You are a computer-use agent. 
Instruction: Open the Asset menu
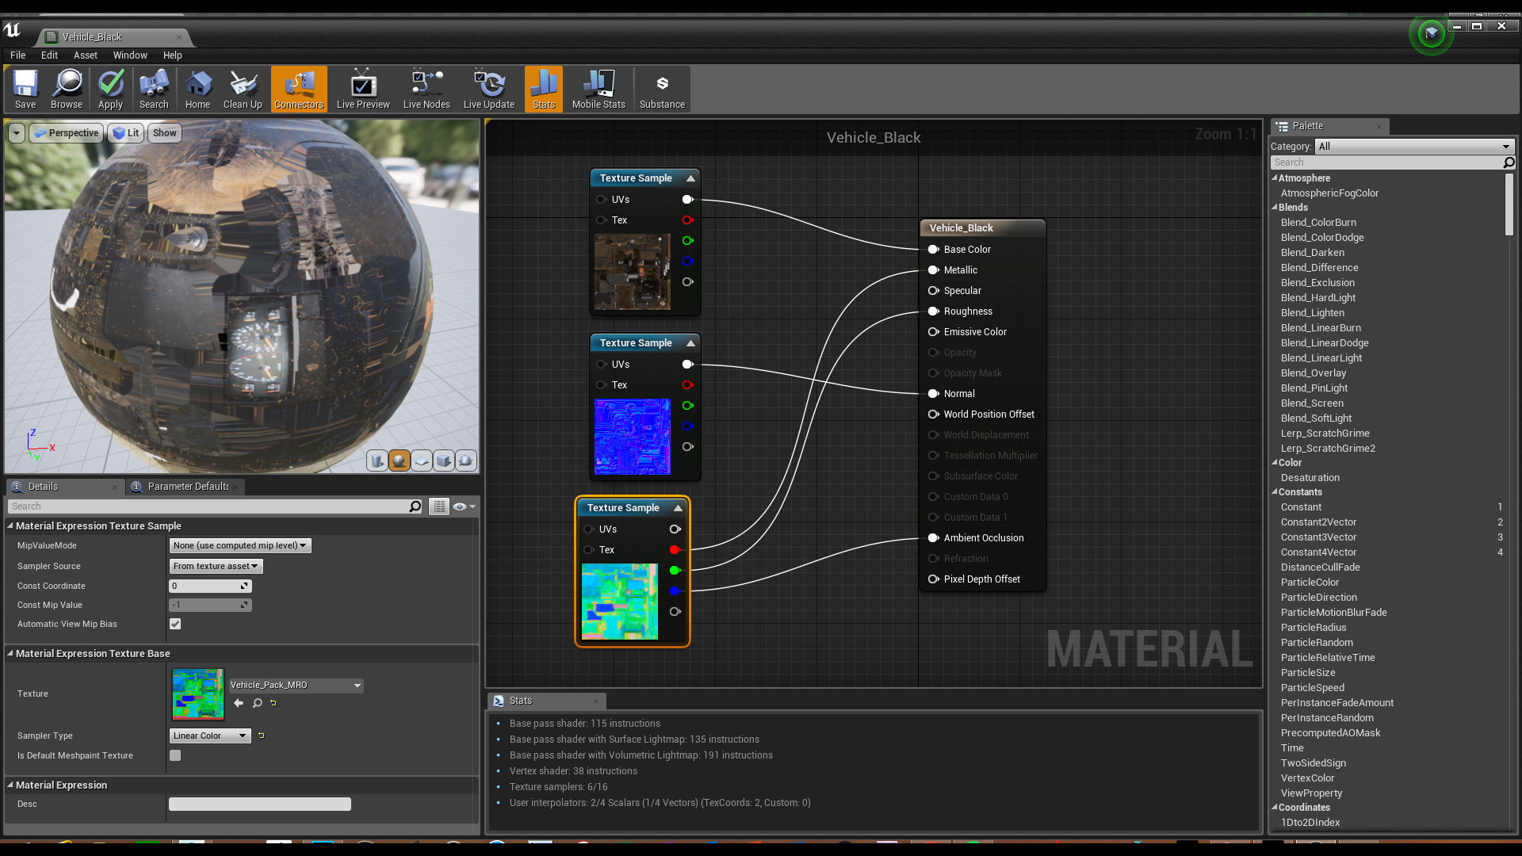point(85,55)
